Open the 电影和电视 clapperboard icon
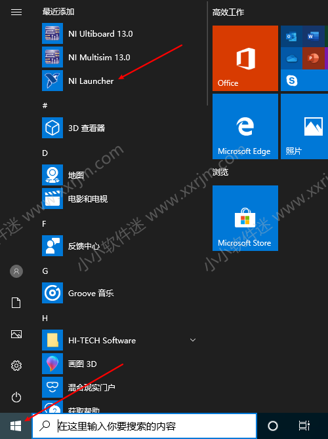Viewport: 328px width, 439px height. [52, 199]
